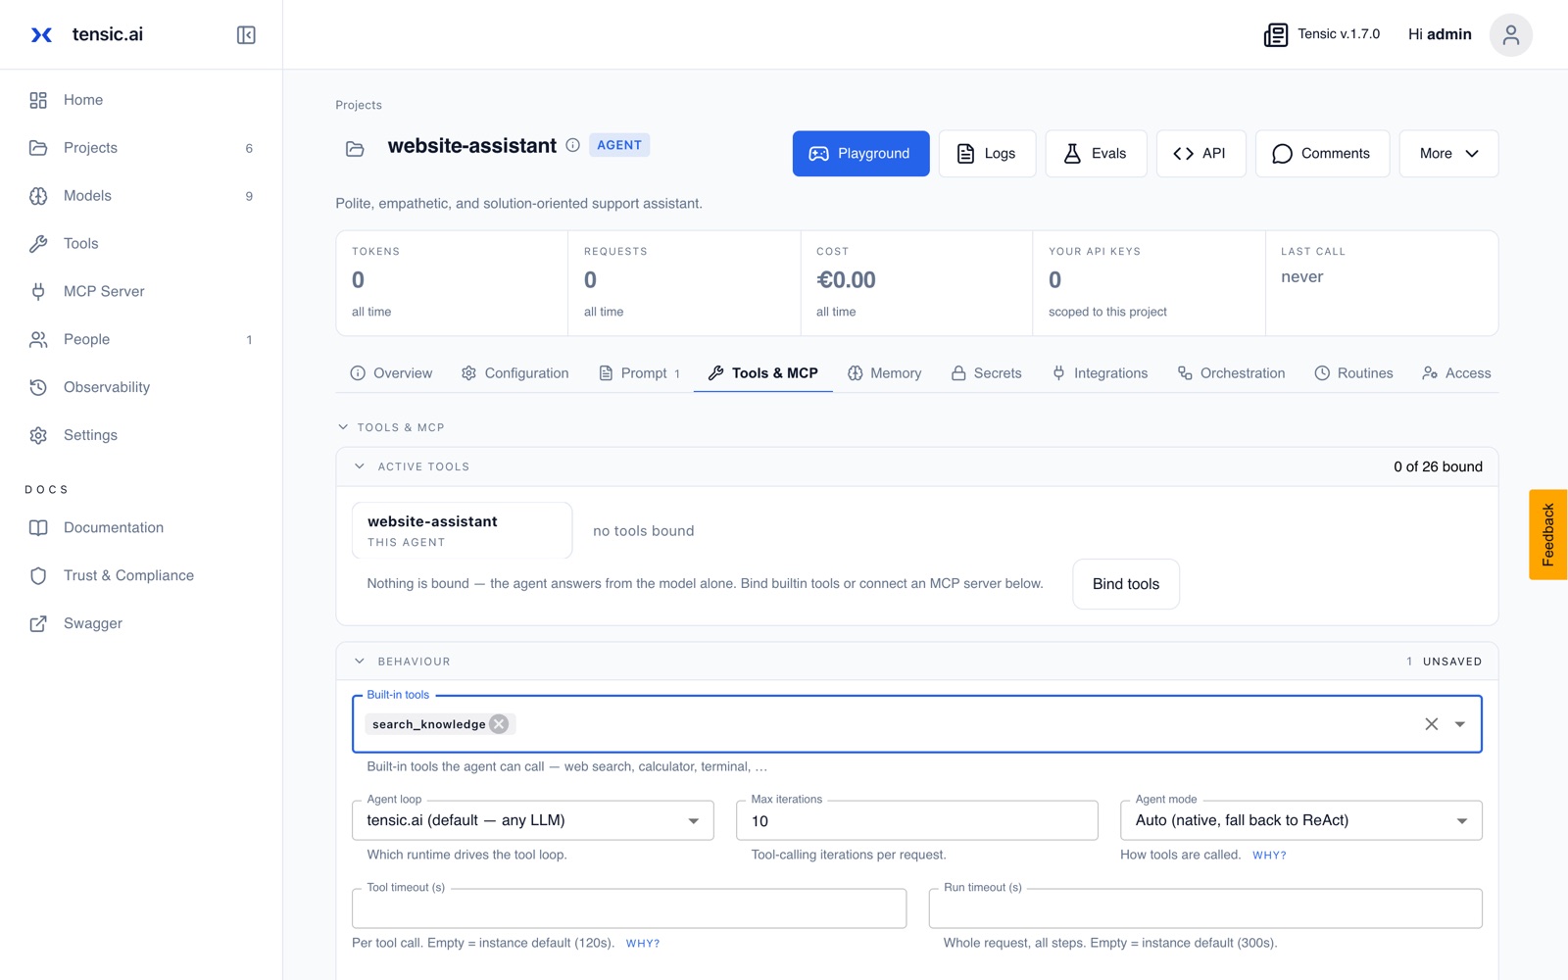
Task: Open Projects in the sidebar
Action: tap(141, 148)
